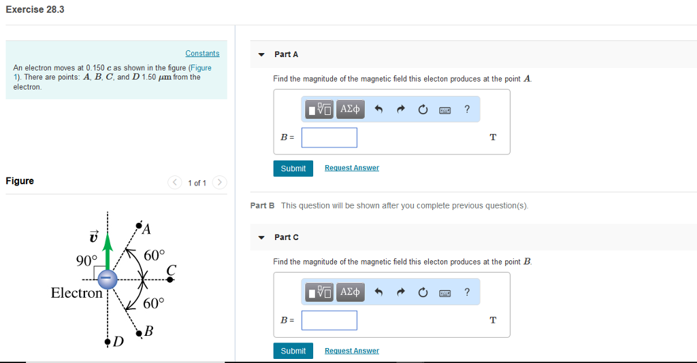Submit the Part A answer
This screenshot has height=363, width=697.
pyautogui.click(x=293, y=169)
